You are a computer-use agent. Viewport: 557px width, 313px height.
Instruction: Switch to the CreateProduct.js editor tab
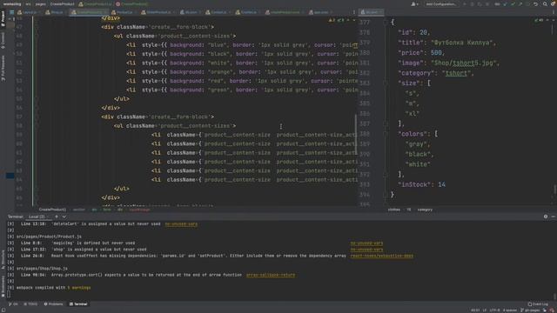coord(89,12)
